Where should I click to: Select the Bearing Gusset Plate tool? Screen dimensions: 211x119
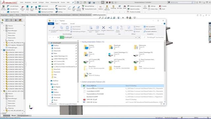[x=46, y=12]
